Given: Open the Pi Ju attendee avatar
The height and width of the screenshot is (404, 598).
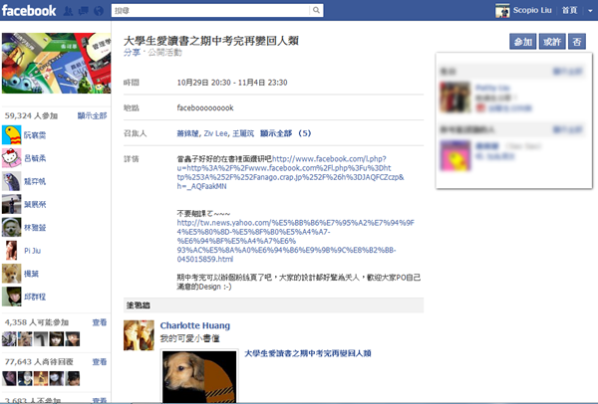Looking at the screenshot, I should 11,250.
